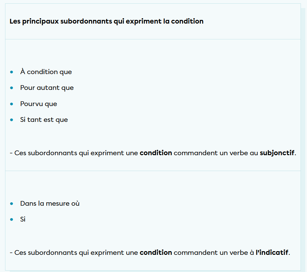Click the standalone "Si" list item text

23,219
